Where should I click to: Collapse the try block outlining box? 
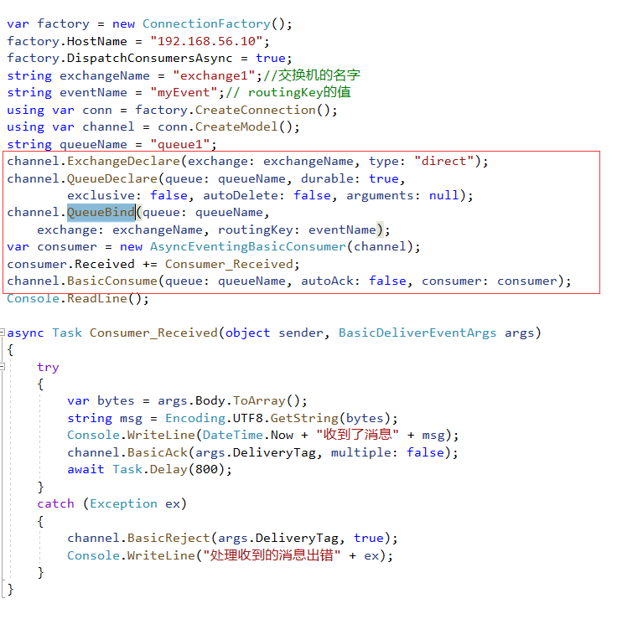pyautogui.click(x=2, y=367)
